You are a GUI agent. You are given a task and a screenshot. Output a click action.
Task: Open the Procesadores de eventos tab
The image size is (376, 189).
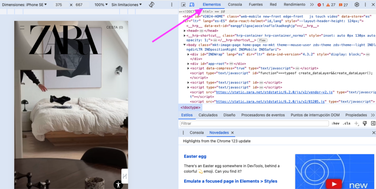tap(263, 115)
